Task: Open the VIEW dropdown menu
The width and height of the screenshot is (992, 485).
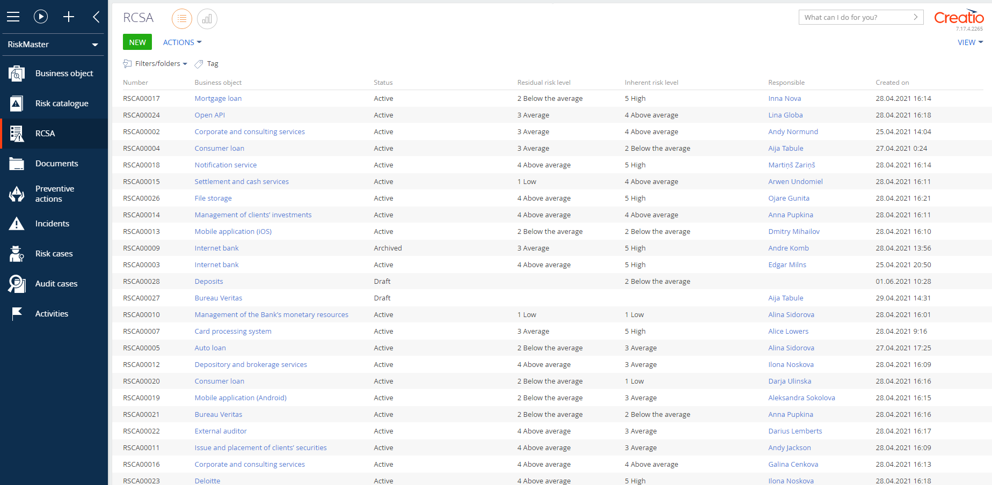Action: (969, 42)
